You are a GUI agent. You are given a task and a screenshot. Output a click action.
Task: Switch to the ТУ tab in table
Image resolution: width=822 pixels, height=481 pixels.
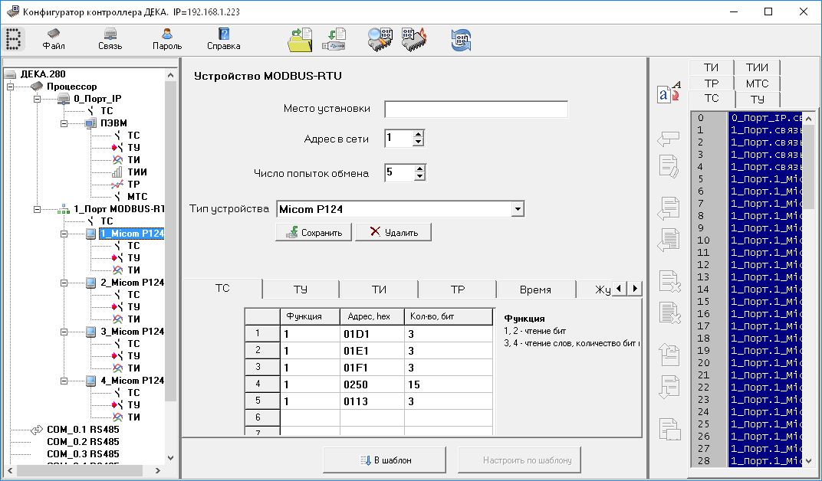(x=301, y=290)
